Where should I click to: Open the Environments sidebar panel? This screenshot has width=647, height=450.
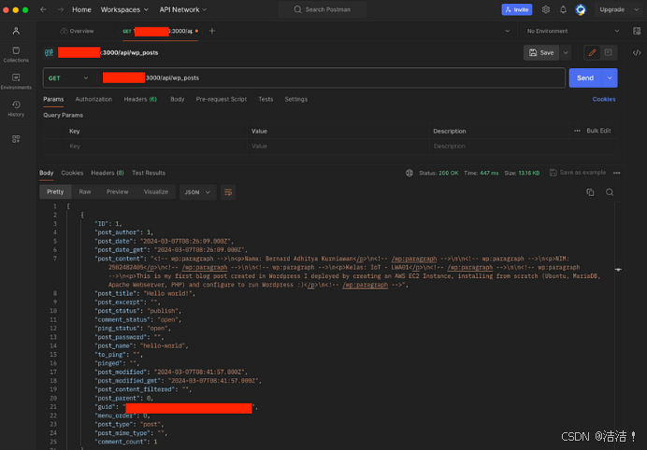click(x=16, y=81)
